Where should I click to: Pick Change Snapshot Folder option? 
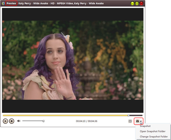point(154,137)
